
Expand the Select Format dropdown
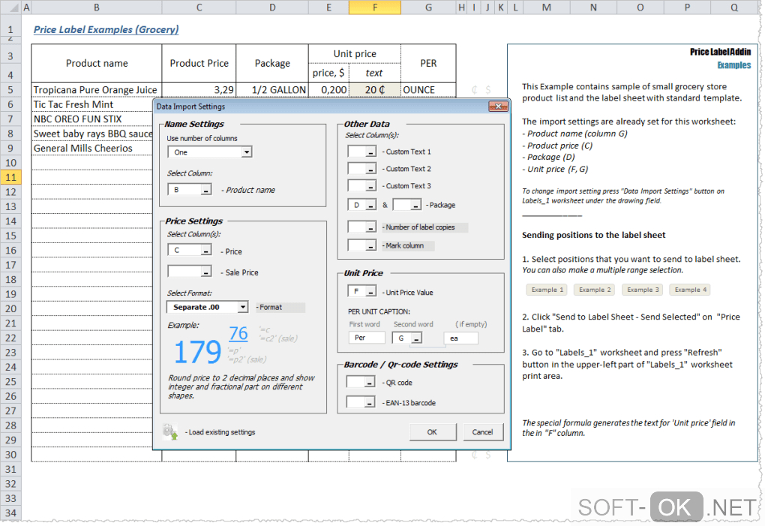[242, 307]
